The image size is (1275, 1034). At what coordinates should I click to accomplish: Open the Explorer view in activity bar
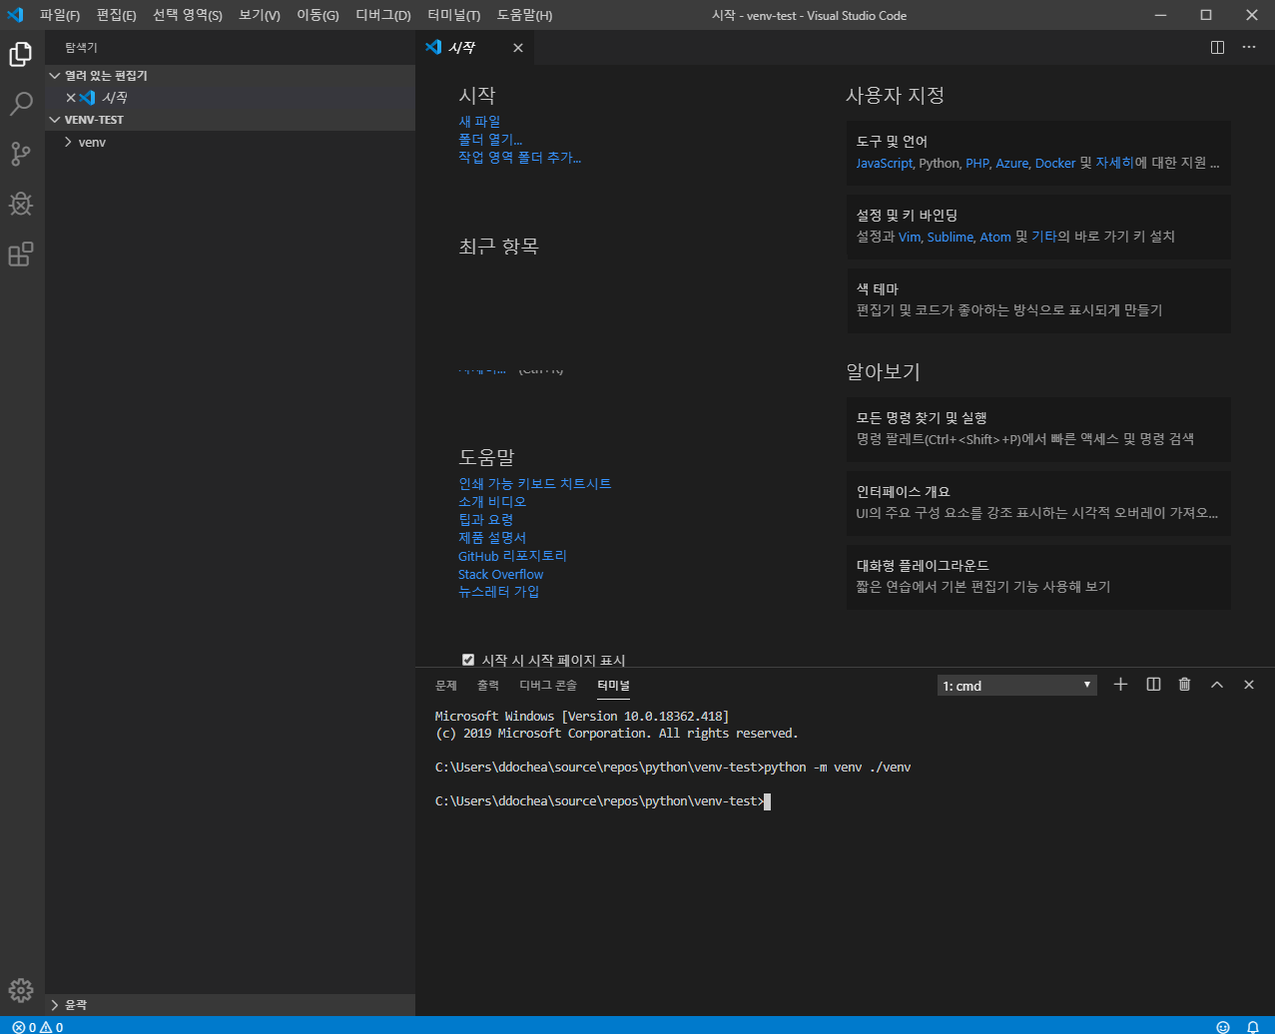[21, 55]
